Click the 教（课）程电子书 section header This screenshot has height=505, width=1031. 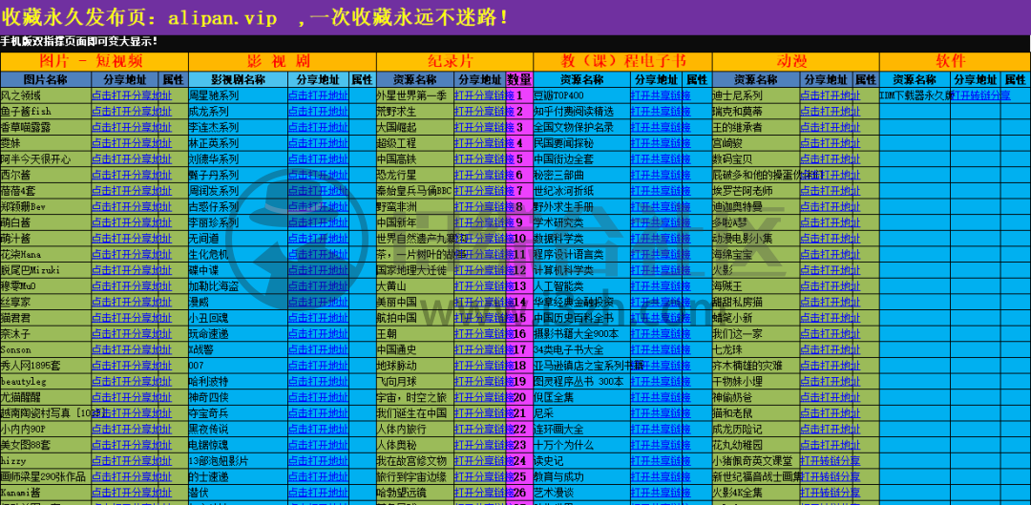(x=622, y=62)
